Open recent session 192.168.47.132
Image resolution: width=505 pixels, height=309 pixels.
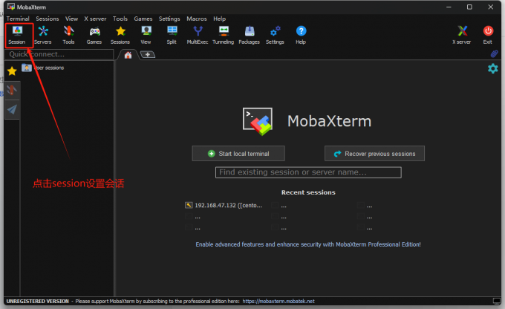(x=224, y=205)
